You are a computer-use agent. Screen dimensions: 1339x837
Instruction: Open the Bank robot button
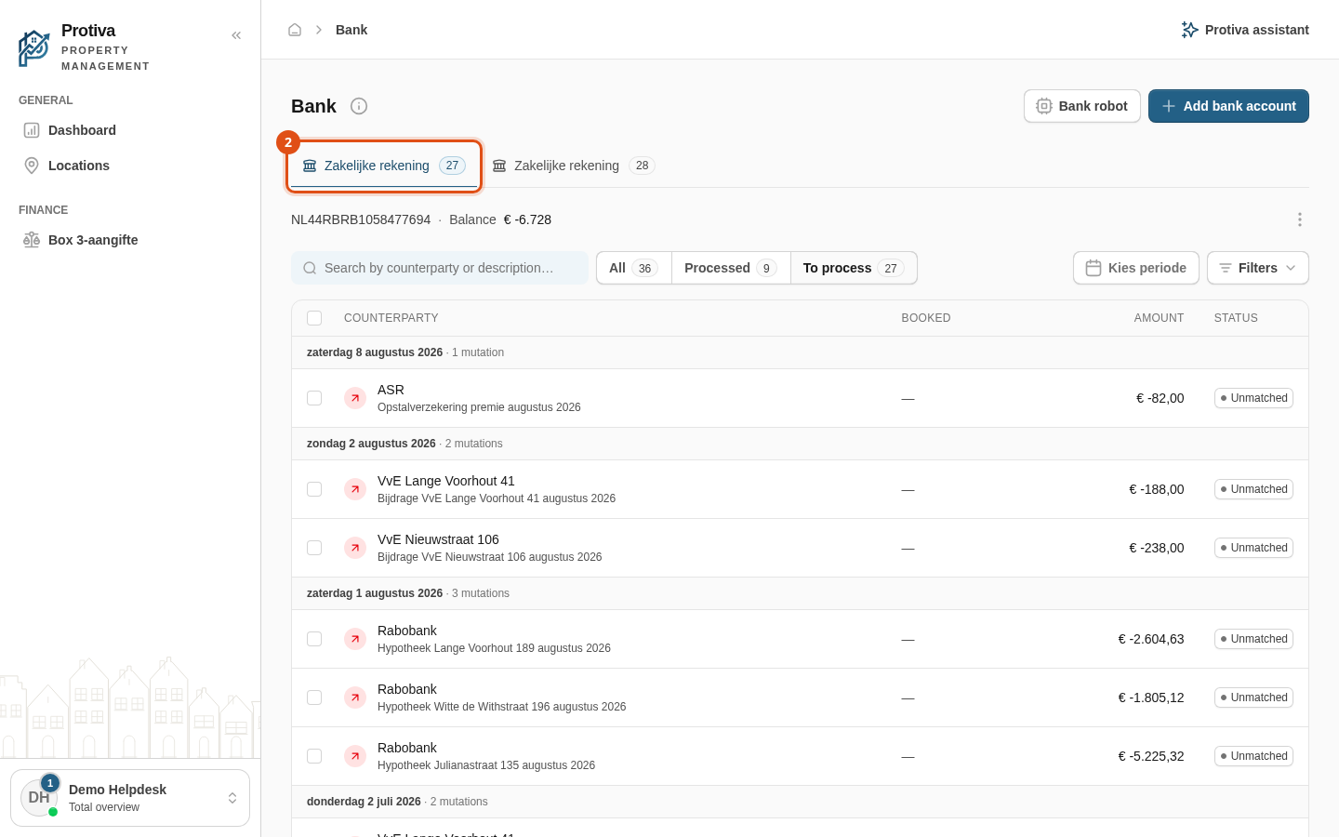[1081, 106]
